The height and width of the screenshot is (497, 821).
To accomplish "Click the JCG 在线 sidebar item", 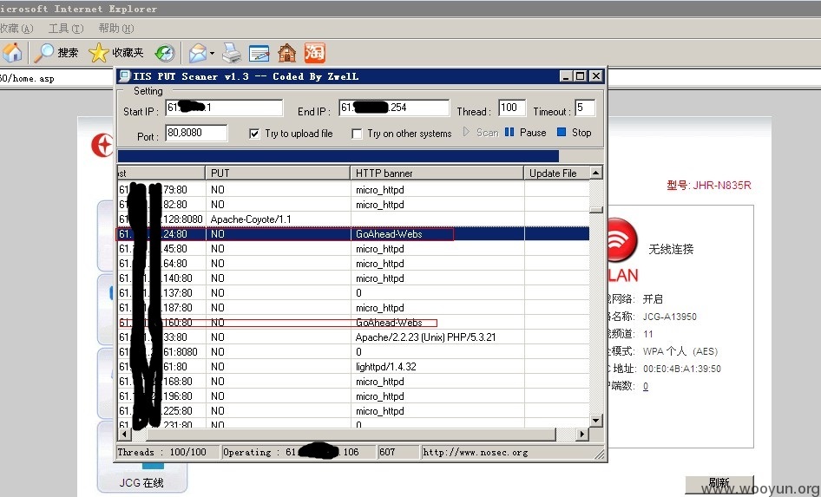I will (141, 482).
